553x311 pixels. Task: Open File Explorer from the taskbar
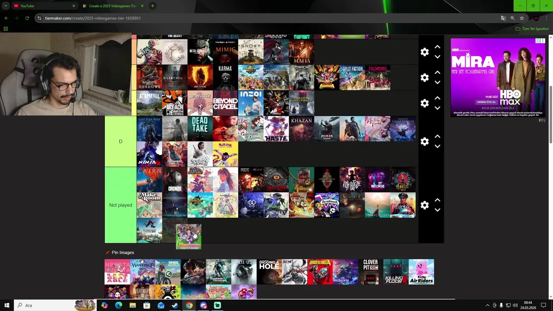click(x=133, y=305)
